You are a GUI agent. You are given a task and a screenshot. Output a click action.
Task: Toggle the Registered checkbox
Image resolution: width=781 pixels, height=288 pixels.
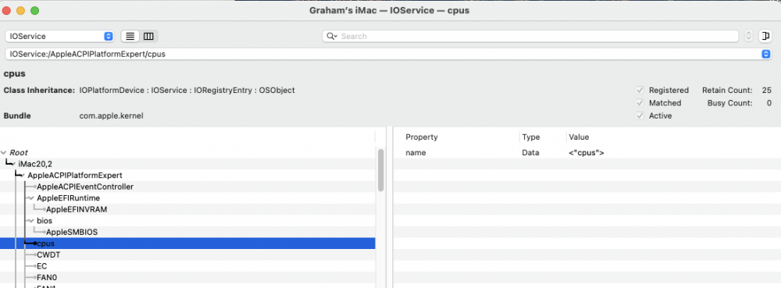click(640, 91)
